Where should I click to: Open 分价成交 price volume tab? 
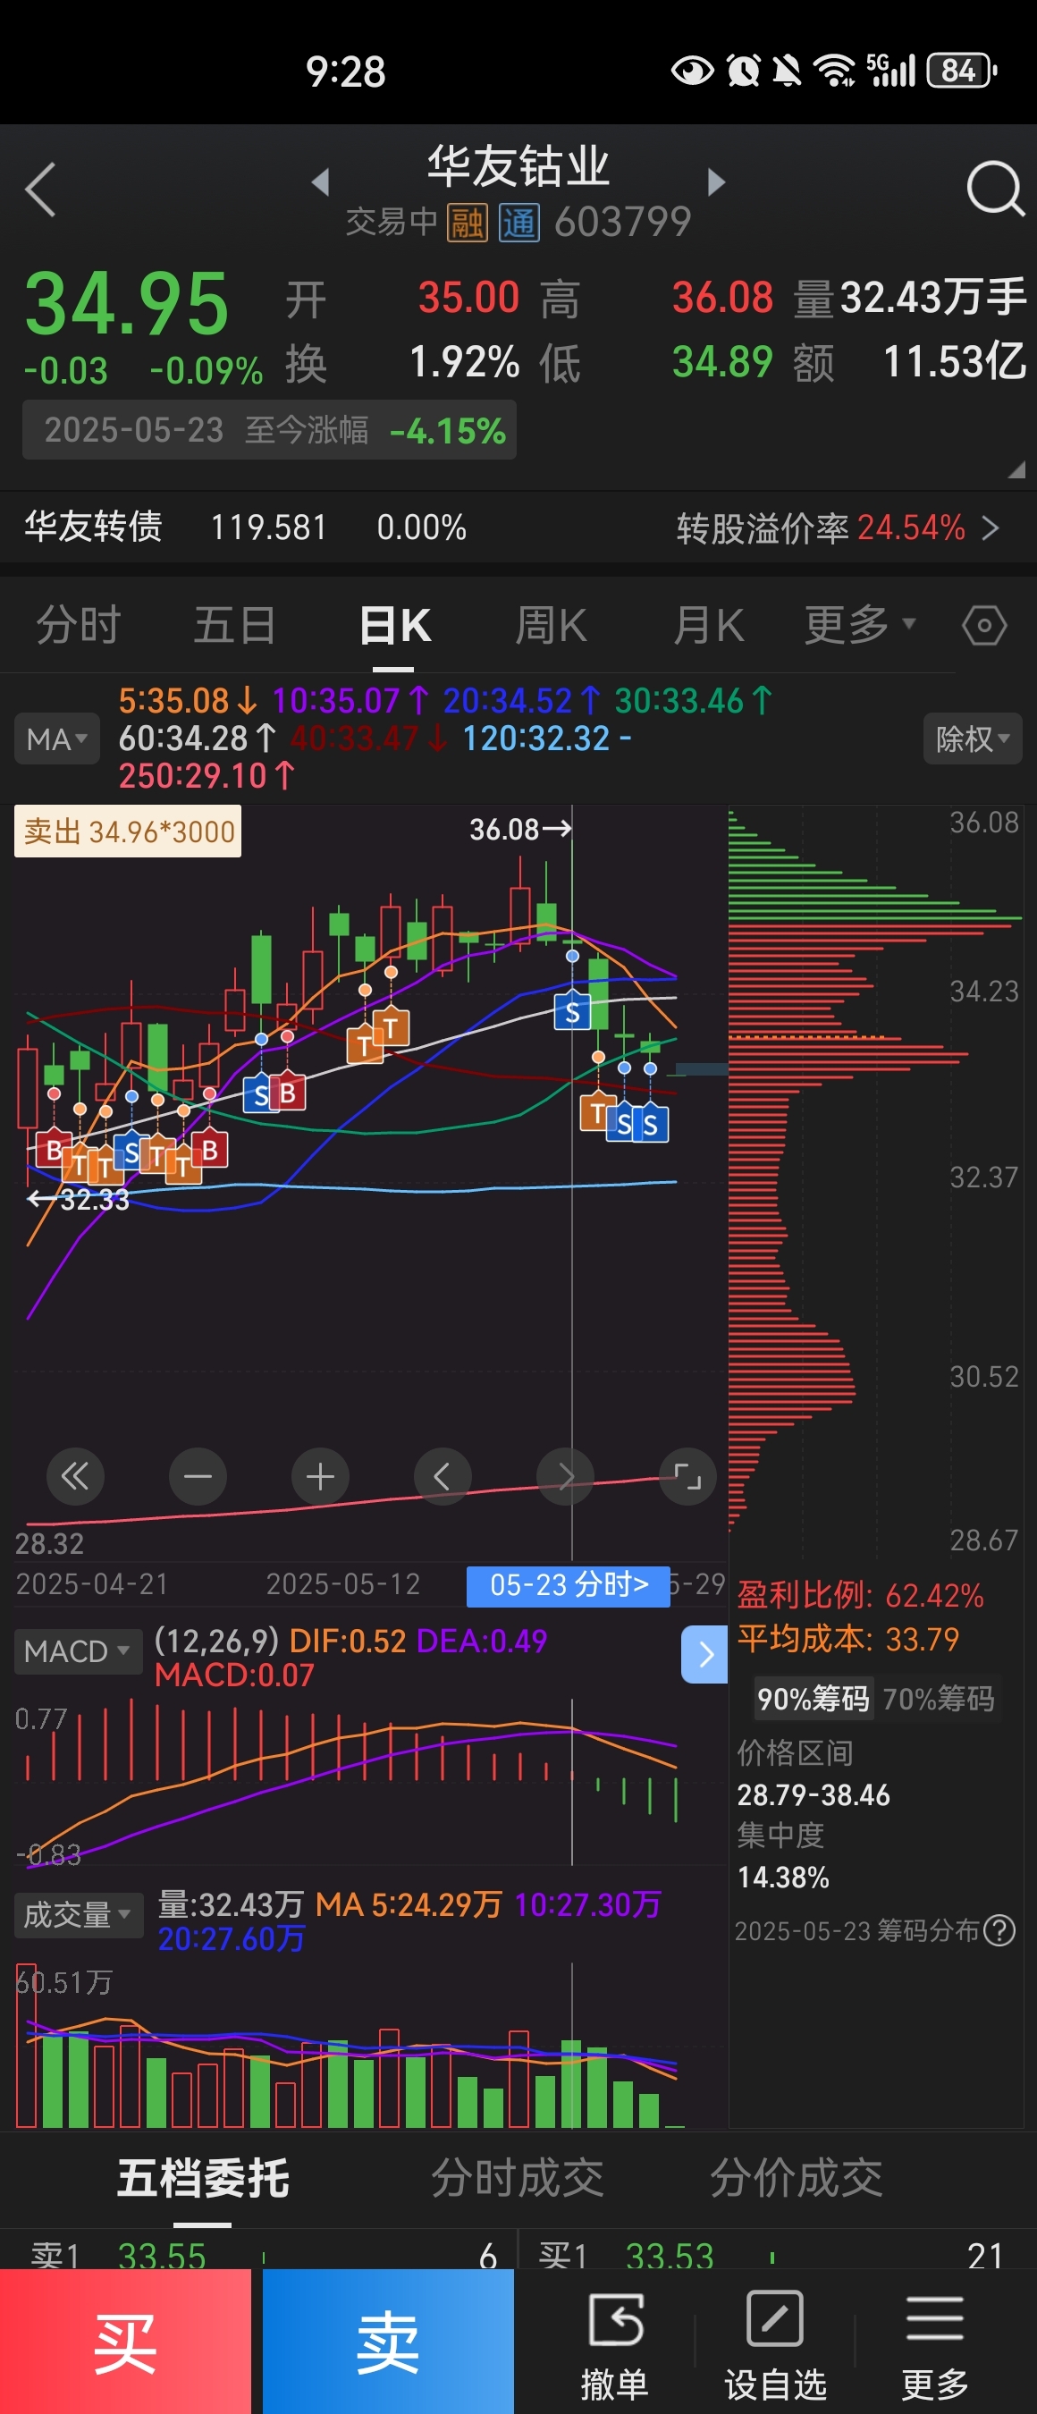pos(797,2178)
